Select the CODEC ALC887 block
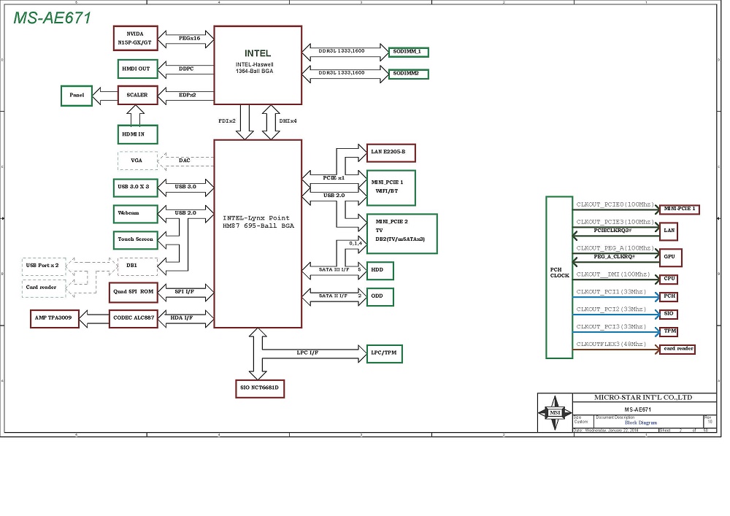The image size is (730, 516). (133, 318)
